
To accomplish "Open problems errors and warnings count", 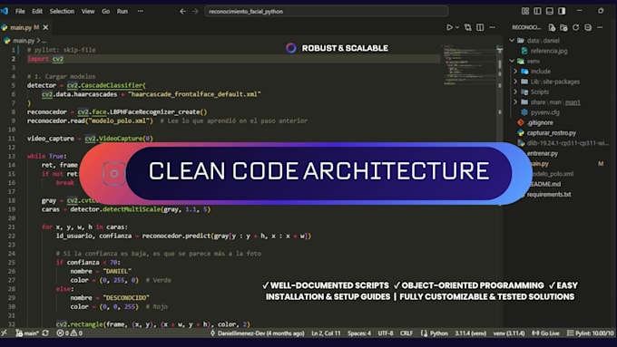I will click(69, 333).
